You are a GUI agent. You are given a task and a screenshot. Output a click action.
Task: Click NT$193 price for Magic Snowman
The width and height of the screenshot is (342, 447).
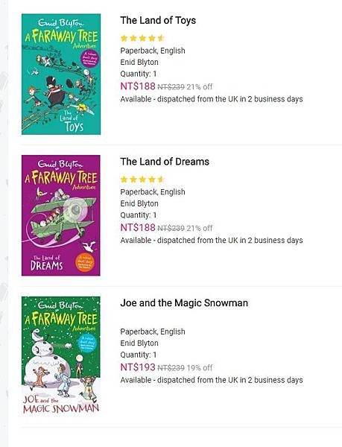pos(138,367)
